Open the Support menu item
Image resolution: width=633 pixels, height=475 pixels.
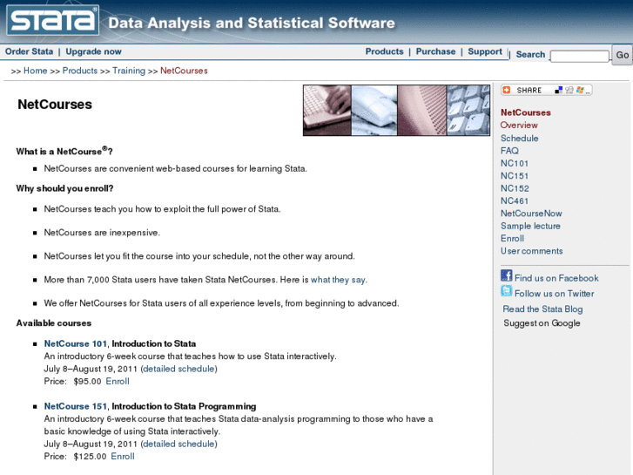click(485, 52)
